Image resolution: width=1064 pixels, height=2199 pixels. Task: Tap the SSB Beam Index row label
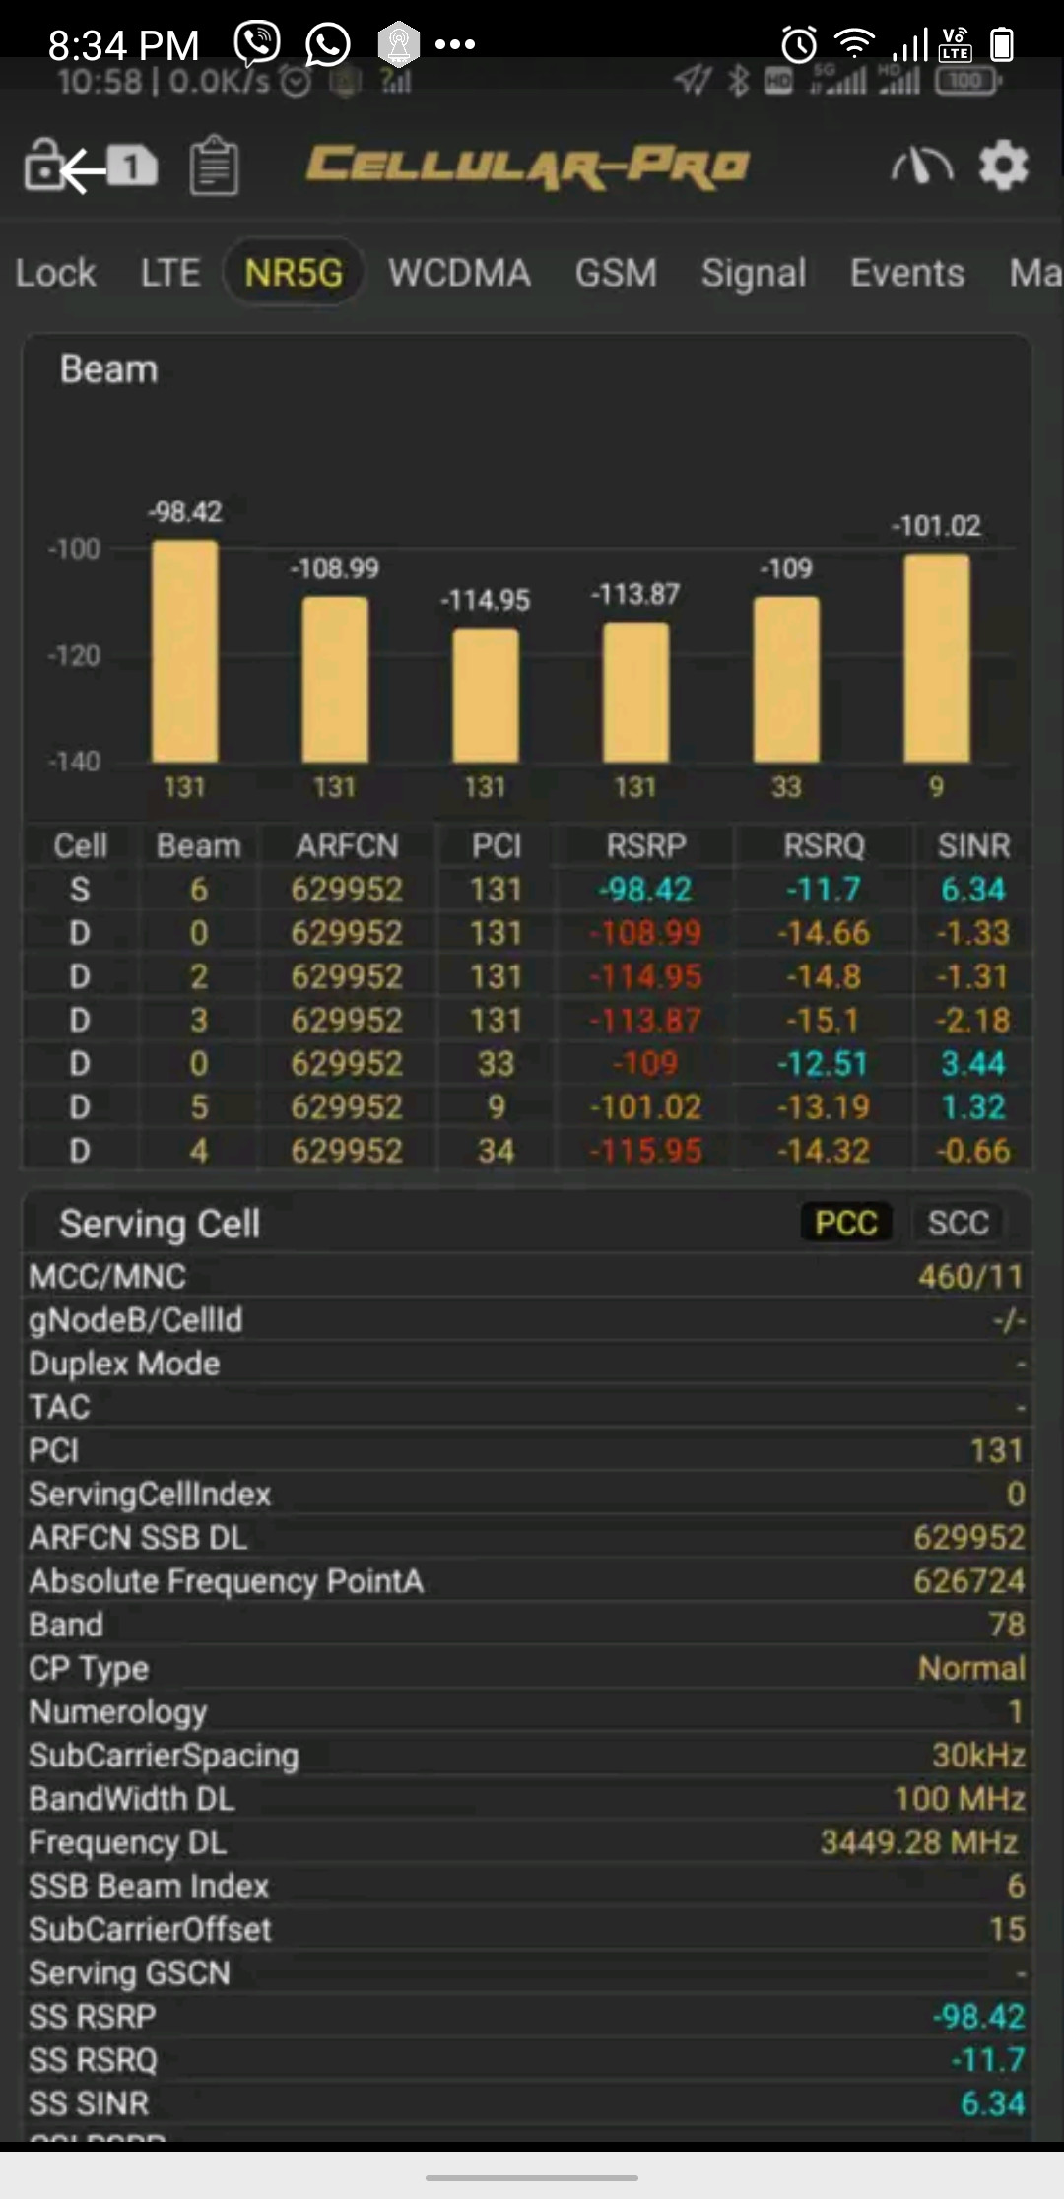[x=149, y=1886]
